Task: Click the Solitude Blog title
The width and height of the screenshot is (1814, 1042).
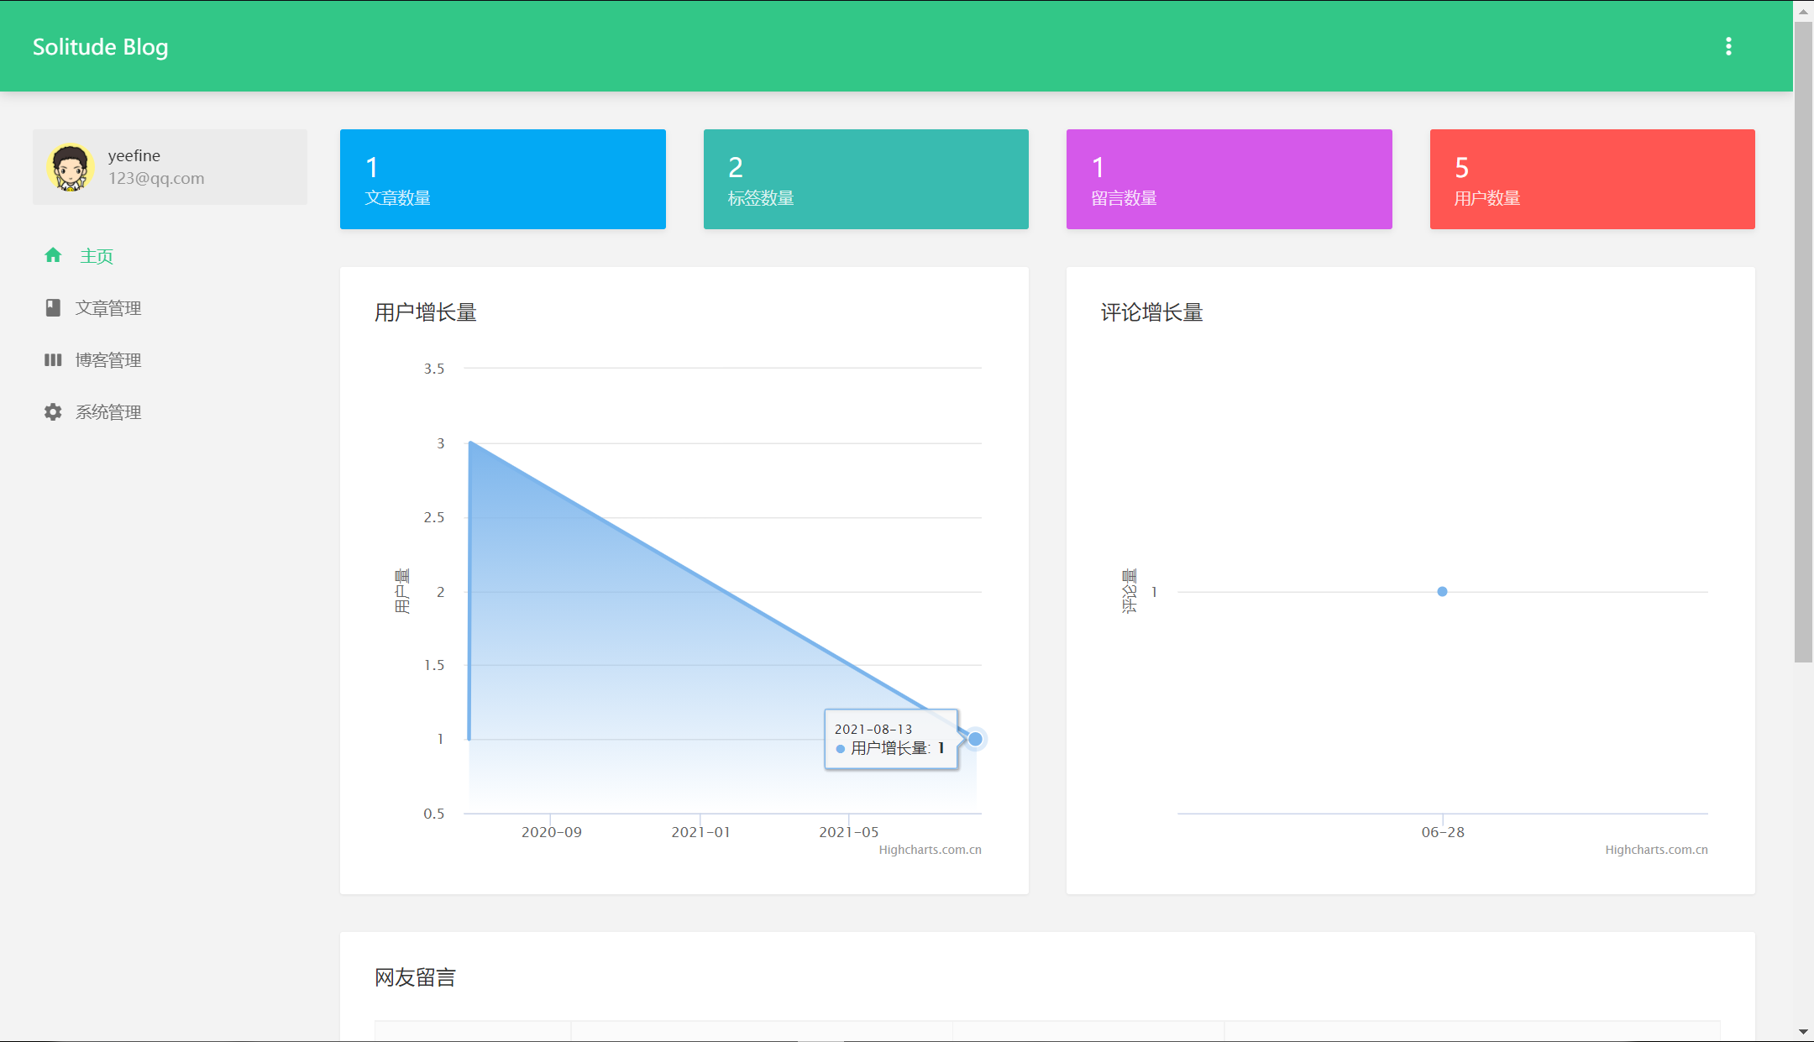Action: (x=100, y=47)
